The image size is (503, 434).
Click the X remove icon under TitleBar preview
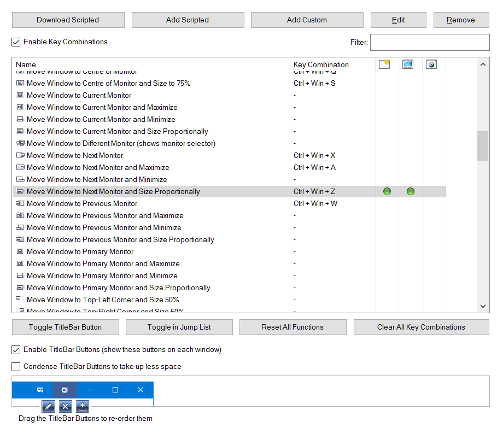65,406
